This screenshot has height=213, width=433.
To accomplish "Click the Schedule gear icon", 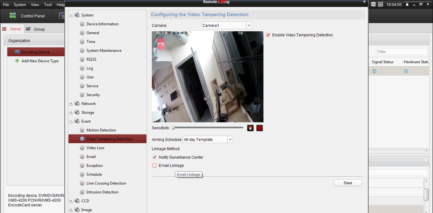I will pos(82,174).
